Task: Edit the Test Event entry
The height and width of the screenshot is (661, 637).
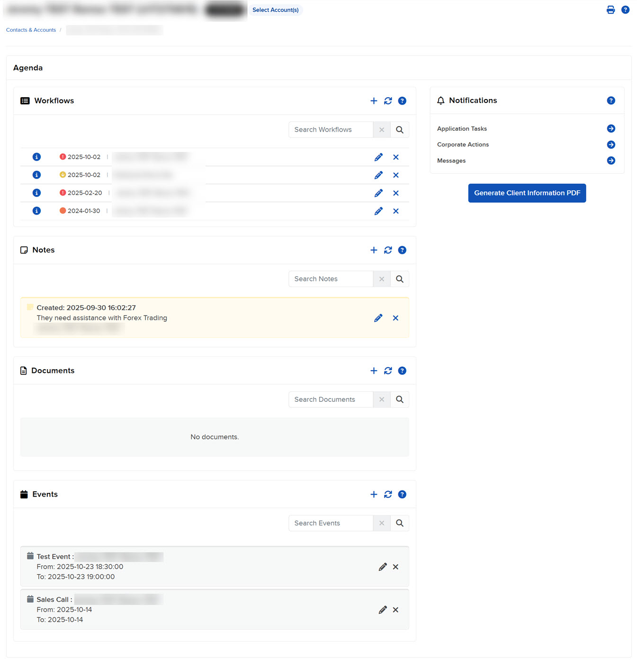Action: point(383,567)
